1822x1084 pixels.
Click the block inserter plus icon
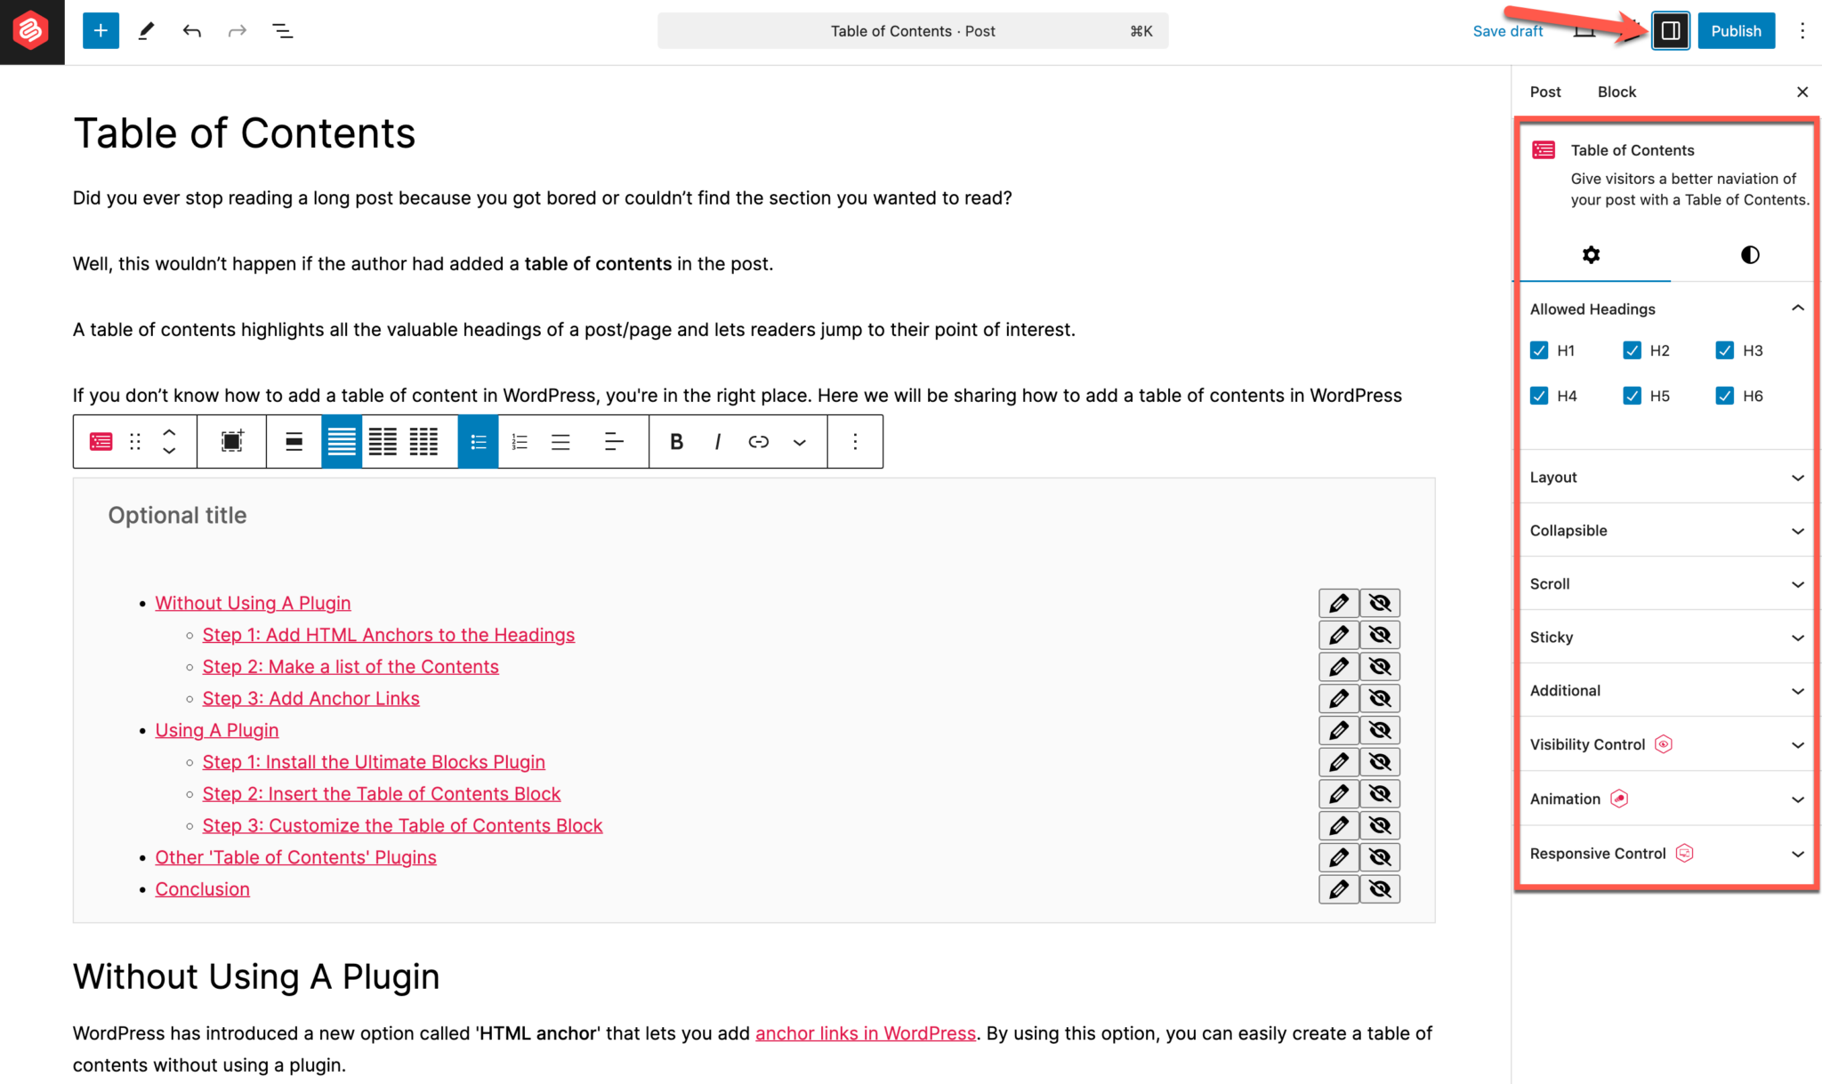pos(101,31)
